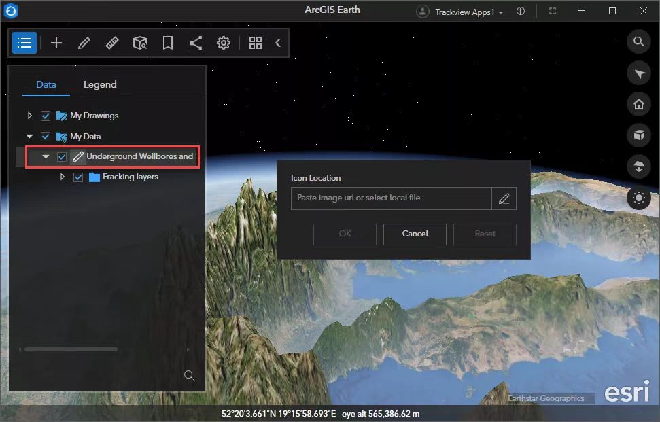This screenshot has width=660, height=422.
Task: Click the info icon in title bar
Action: (521, 12)
